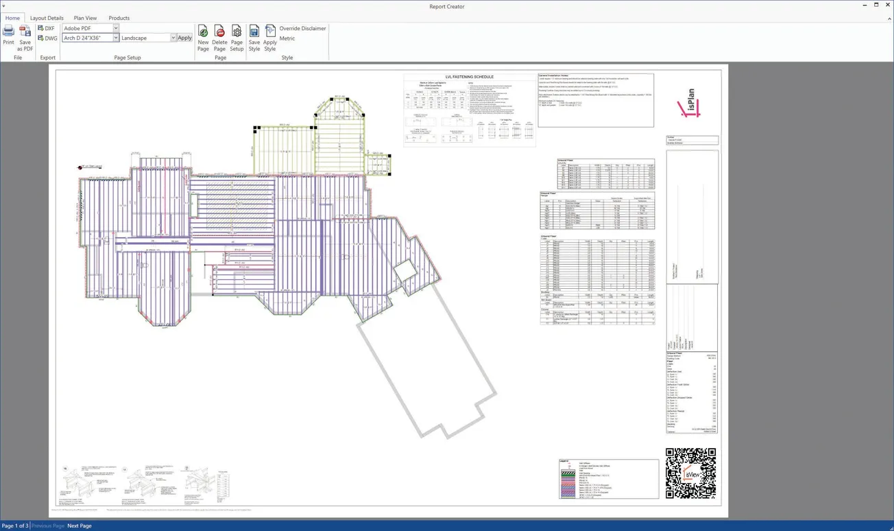Open the Plan View tab
Image resolution: width=894 pixels, height=531 pixels.
tap(85, 18)
